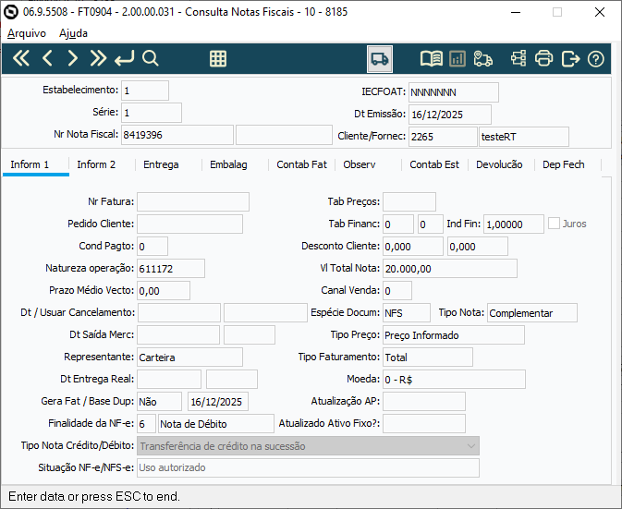The width and height of the screenshot is (622, 509).
Task: Click the Representante field Carteira
Action: [190, 358]
